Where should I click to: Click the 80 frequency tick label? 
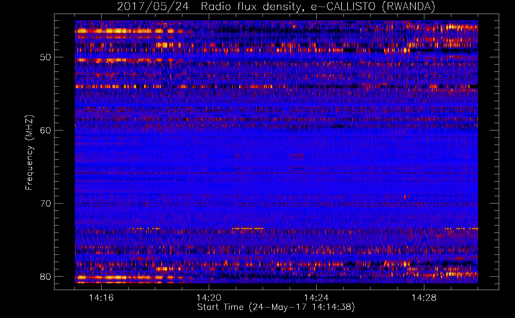[46, 277]
